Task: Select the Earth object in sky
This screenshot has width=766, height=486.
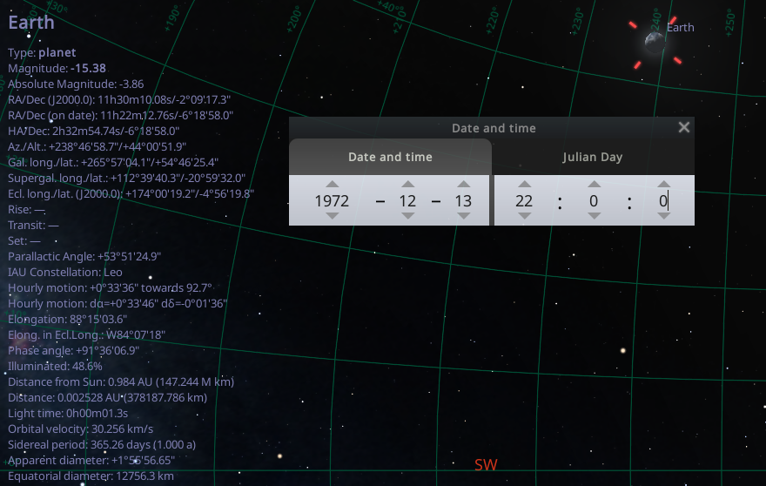Action: tap(655, 43)
